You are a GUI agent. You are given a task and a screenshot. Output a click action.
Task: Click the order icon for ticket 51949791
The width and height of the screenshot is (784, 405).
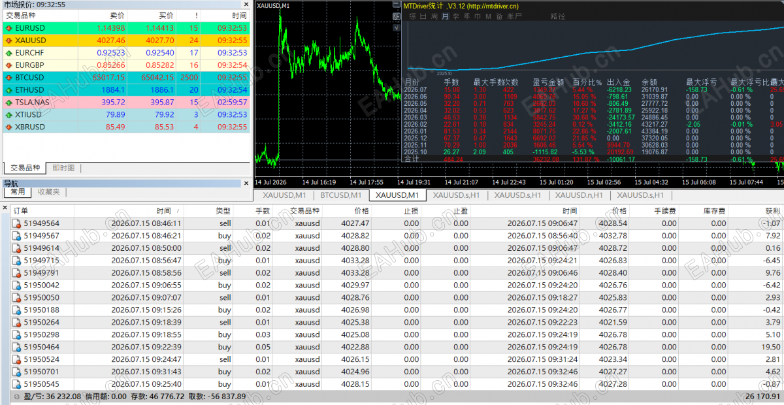(17, 273)
